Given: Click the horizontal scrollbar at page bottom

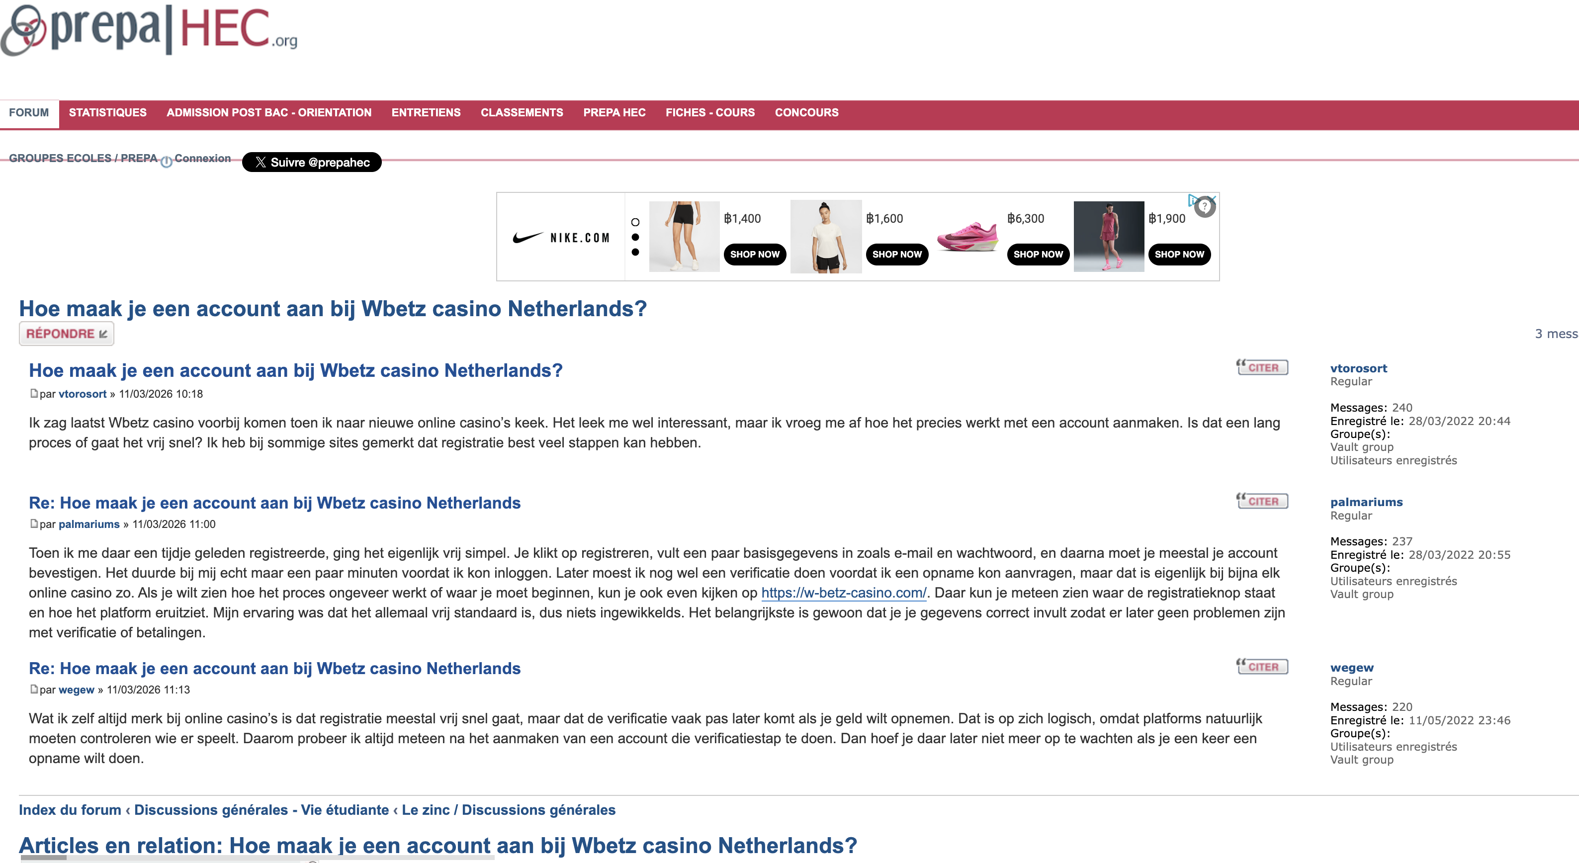Looking at the screenshot, I should click(258, 858).
